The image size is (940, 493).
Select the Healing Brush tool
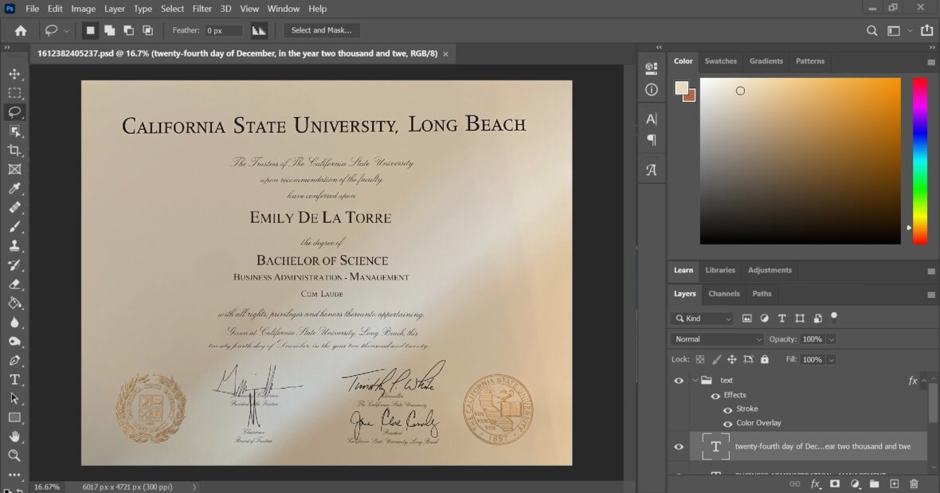[x=14, y=208]
